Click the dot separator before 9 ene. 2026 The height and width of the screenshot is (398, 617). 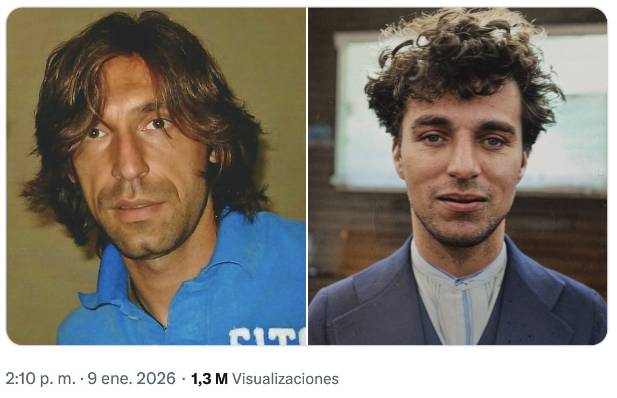81,380
